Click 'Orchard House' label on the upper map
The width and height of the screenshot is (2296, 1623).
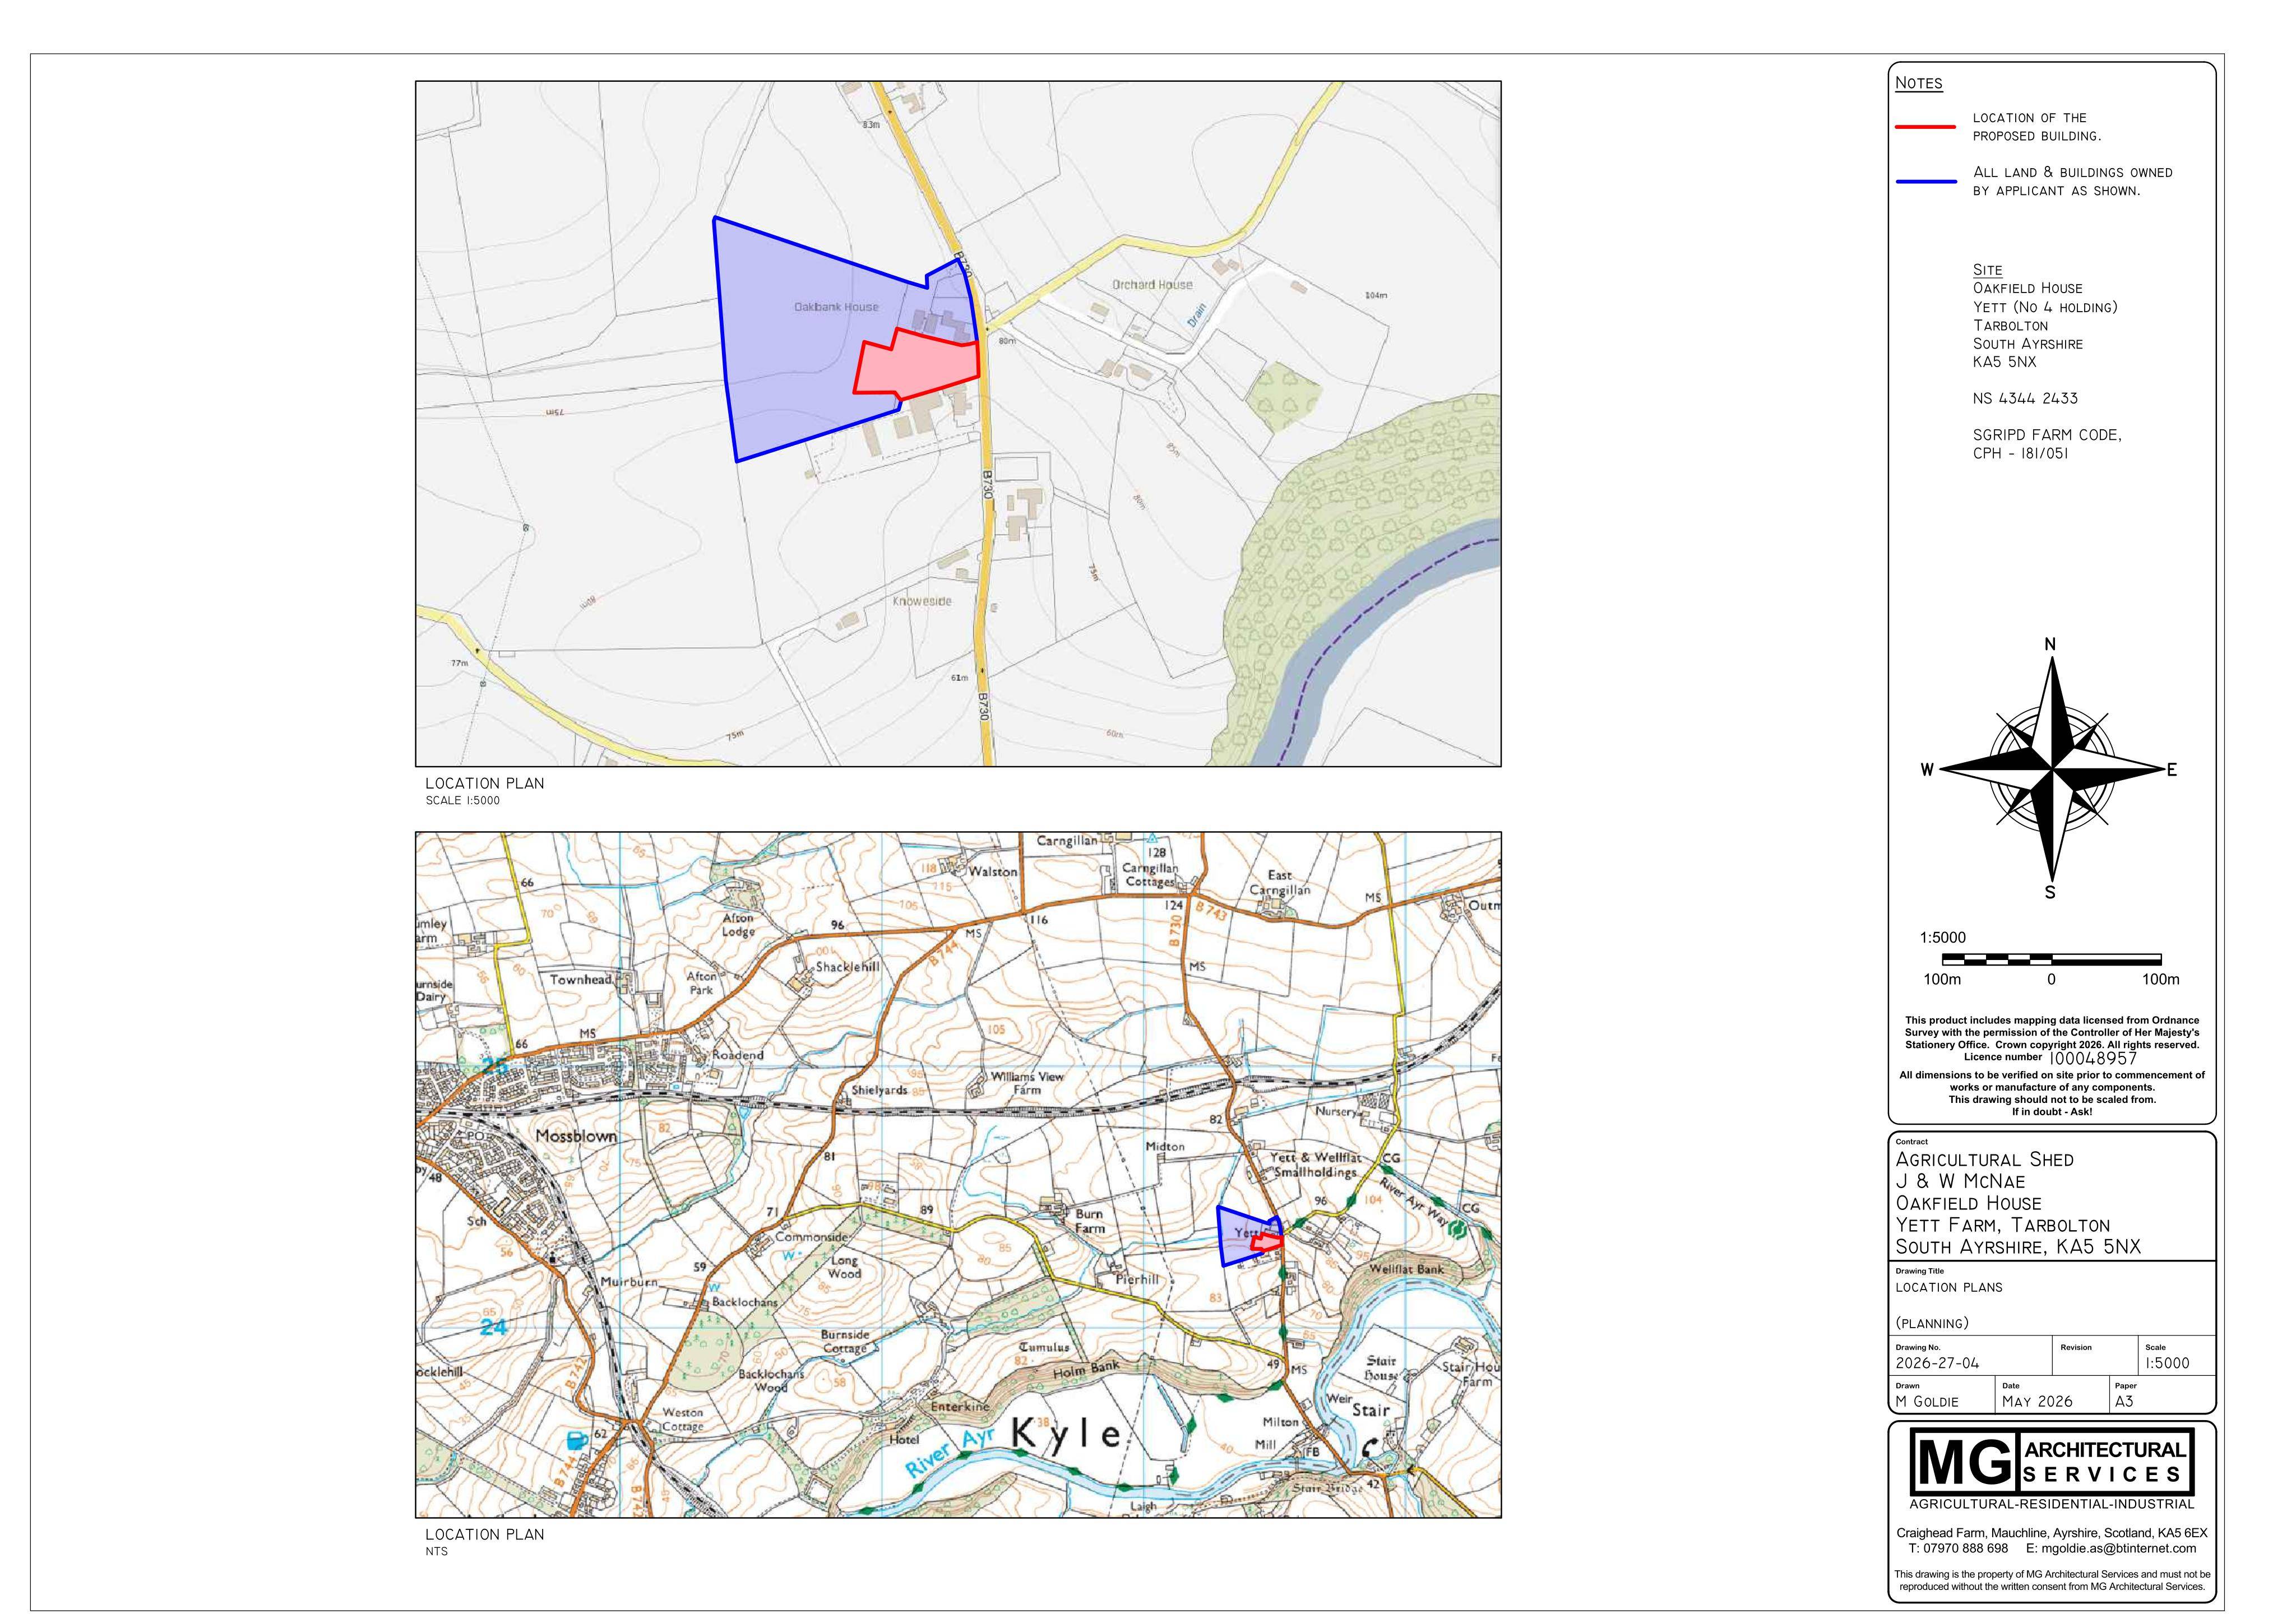click(x=1152, y=285)
